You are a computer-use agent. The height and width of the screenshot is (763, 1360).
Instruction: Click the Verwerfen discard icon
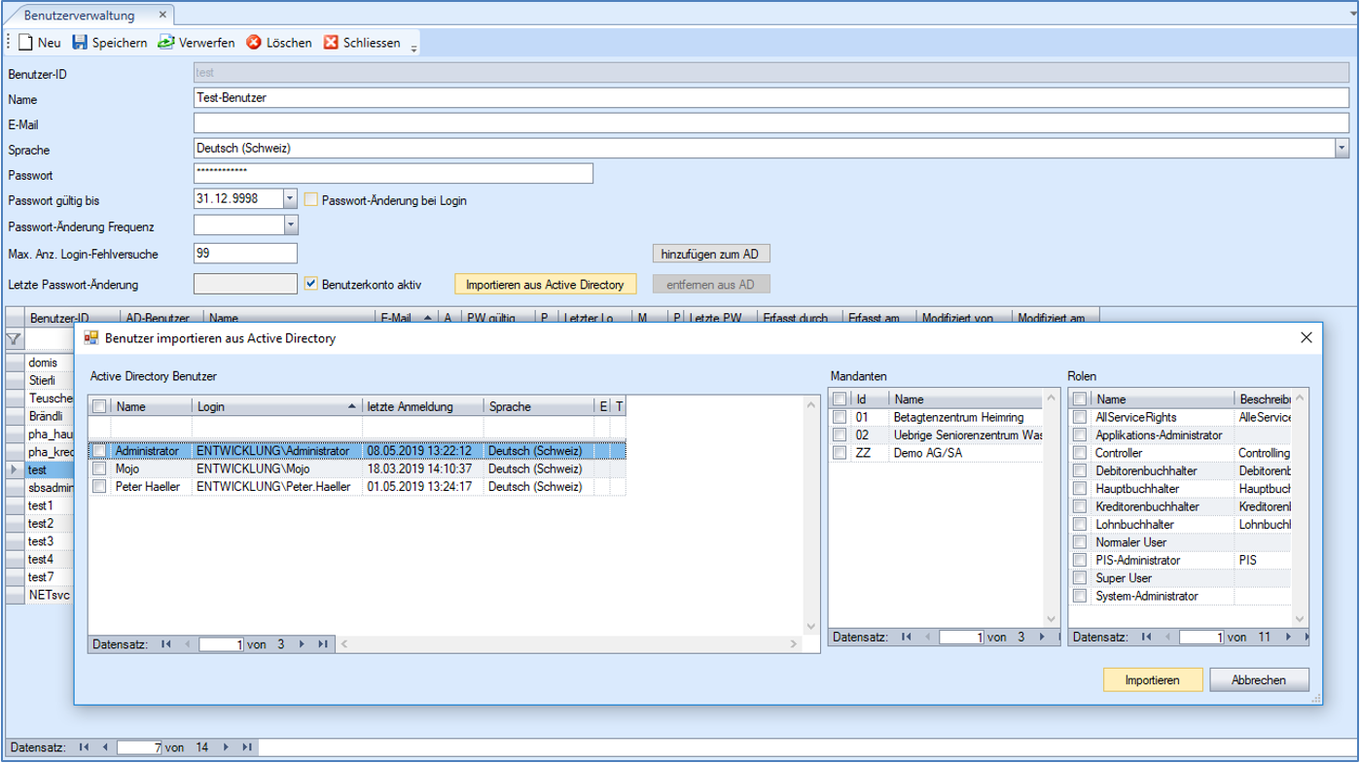166,43
